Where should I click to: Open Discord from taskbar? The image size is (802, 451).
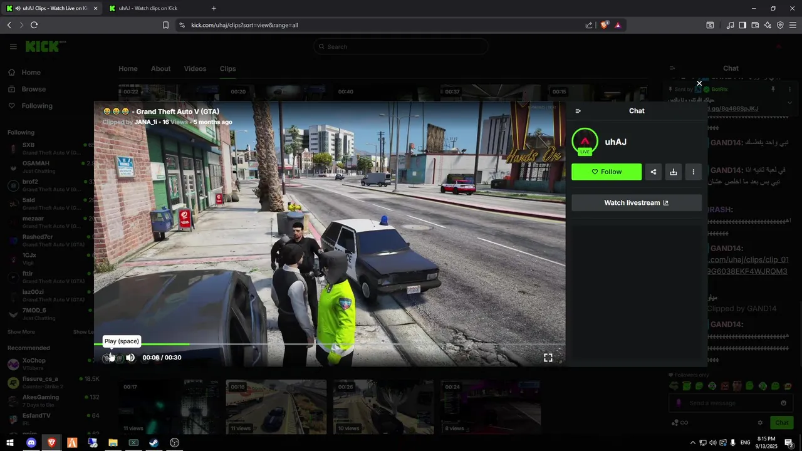(x=31, y=443)
